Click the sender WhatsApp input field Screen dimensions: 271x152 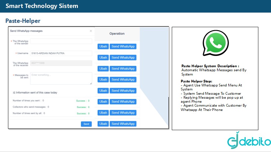[x=61, y=41]
